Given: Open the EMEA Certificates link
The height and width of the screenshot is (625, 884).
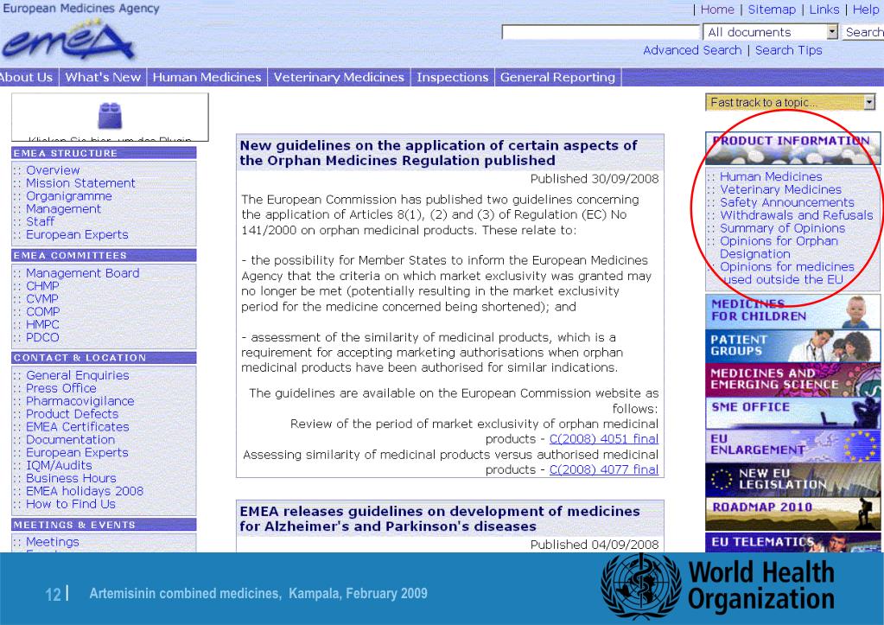Looking at the screenshot, I should coord(77,427).
